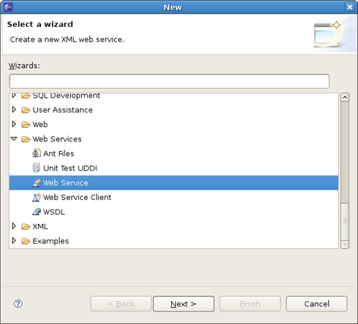Expand the SQL Development category

pyautogui.click(x=14, y=96)
